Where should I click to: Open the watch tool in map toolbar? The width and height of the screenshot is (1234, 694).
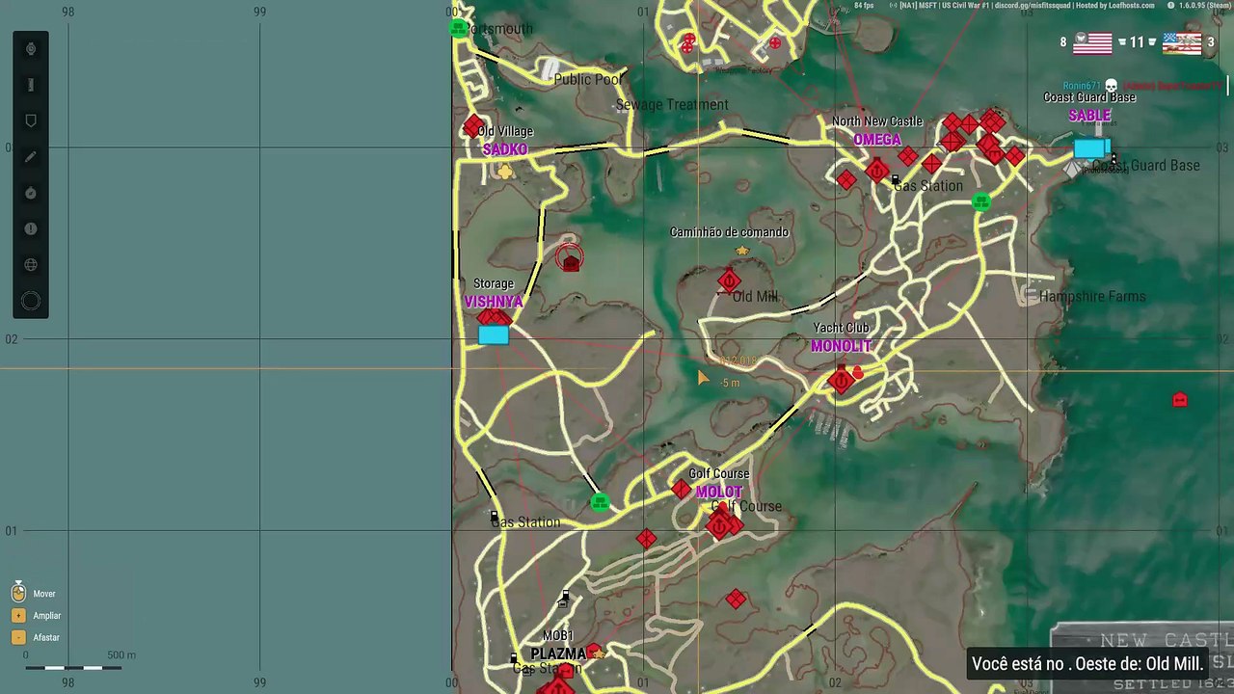tap(31, 49)
